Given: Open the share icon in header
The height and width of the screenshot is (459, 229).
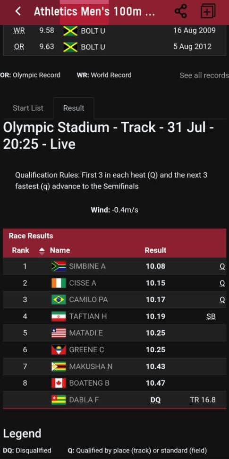Looking at the screenshot, I should [x=181, y=11].
